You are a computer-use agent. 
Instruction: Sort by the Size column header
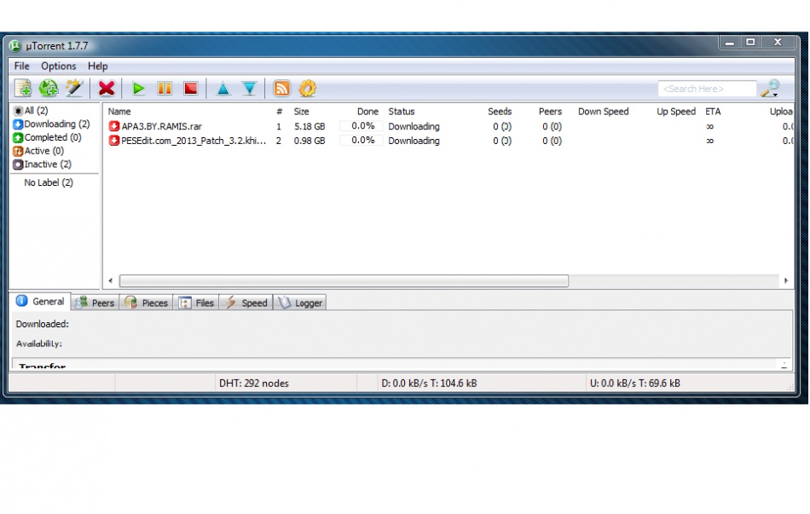(x=301, y=112)
